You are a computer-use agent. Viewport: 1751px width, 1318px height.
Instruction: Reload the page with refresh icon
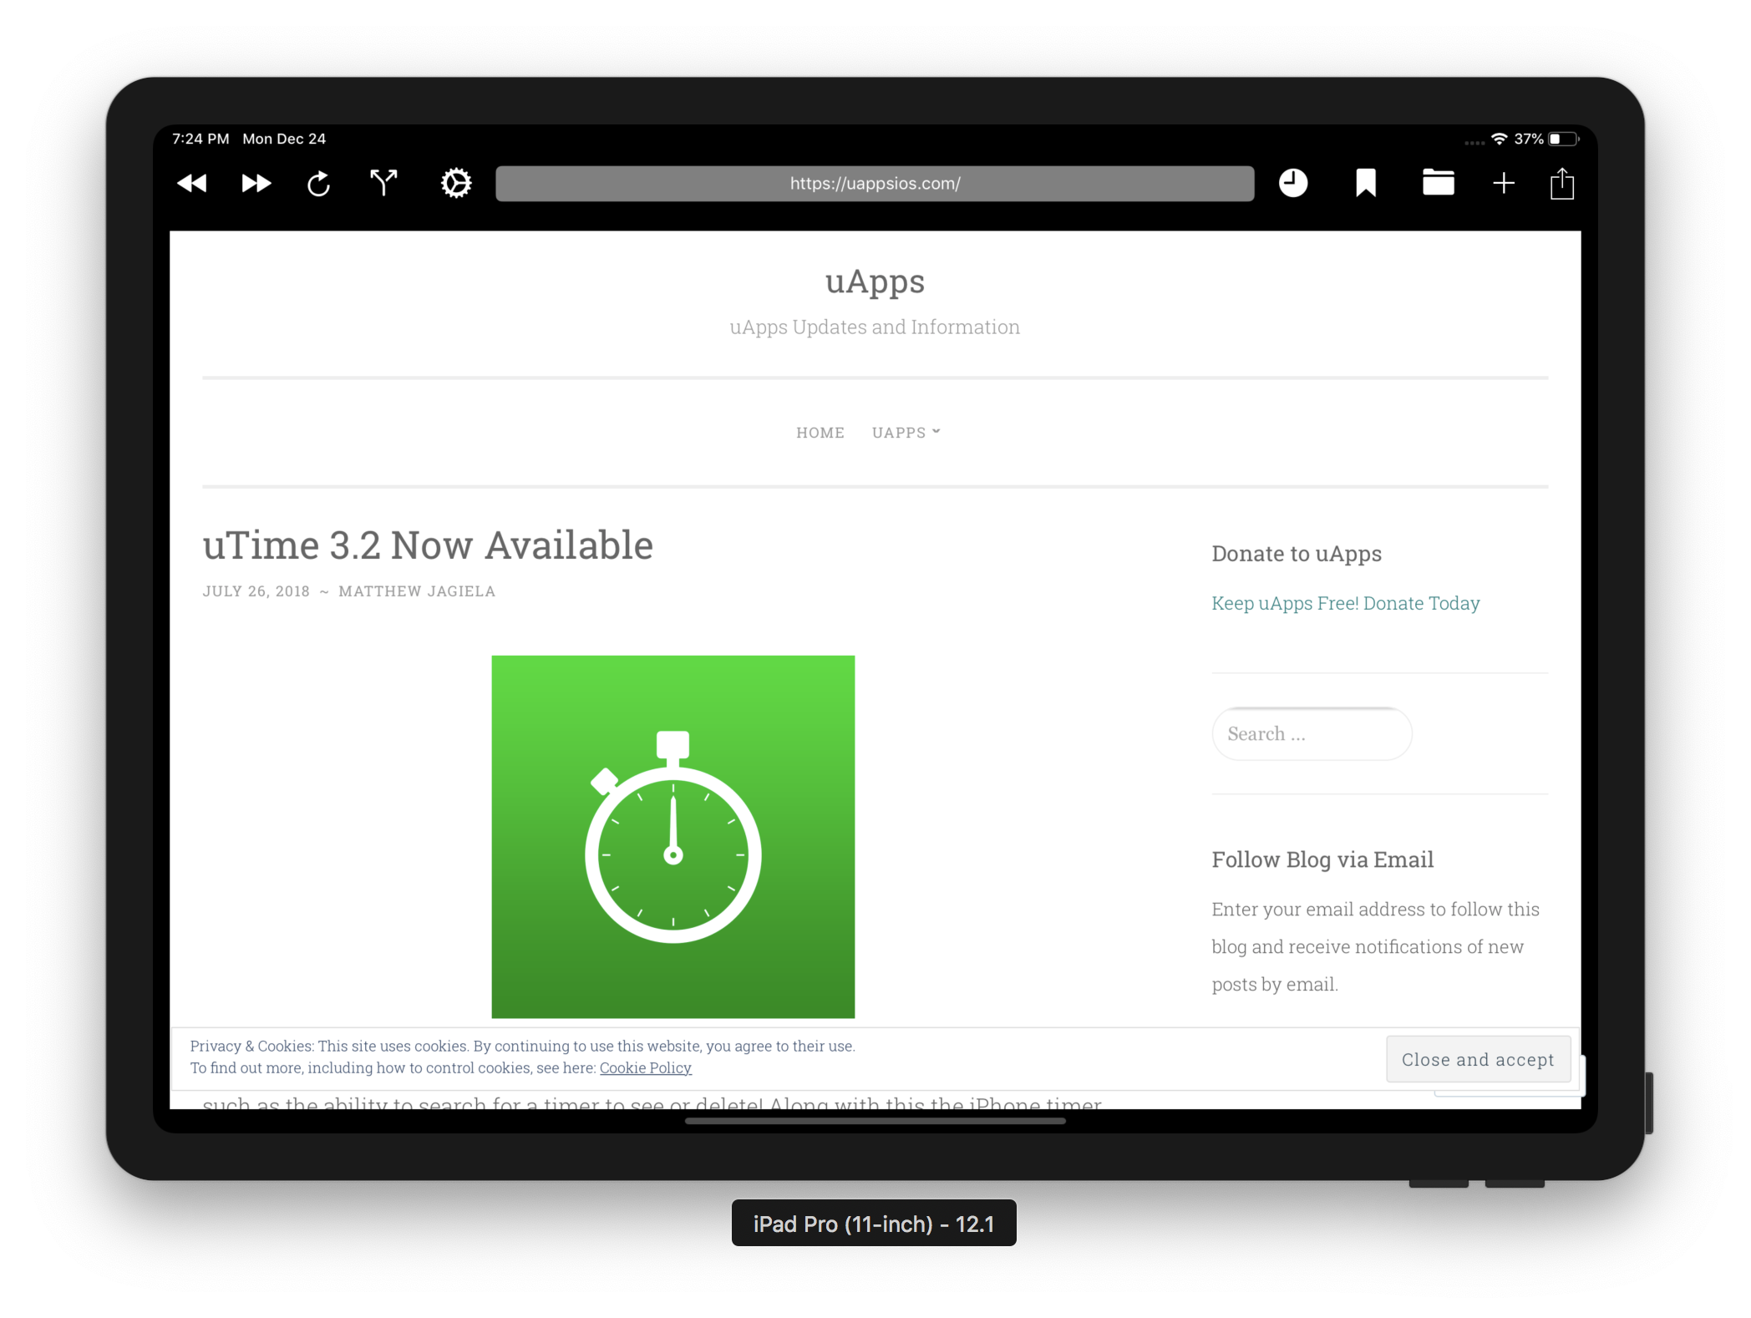319,184
